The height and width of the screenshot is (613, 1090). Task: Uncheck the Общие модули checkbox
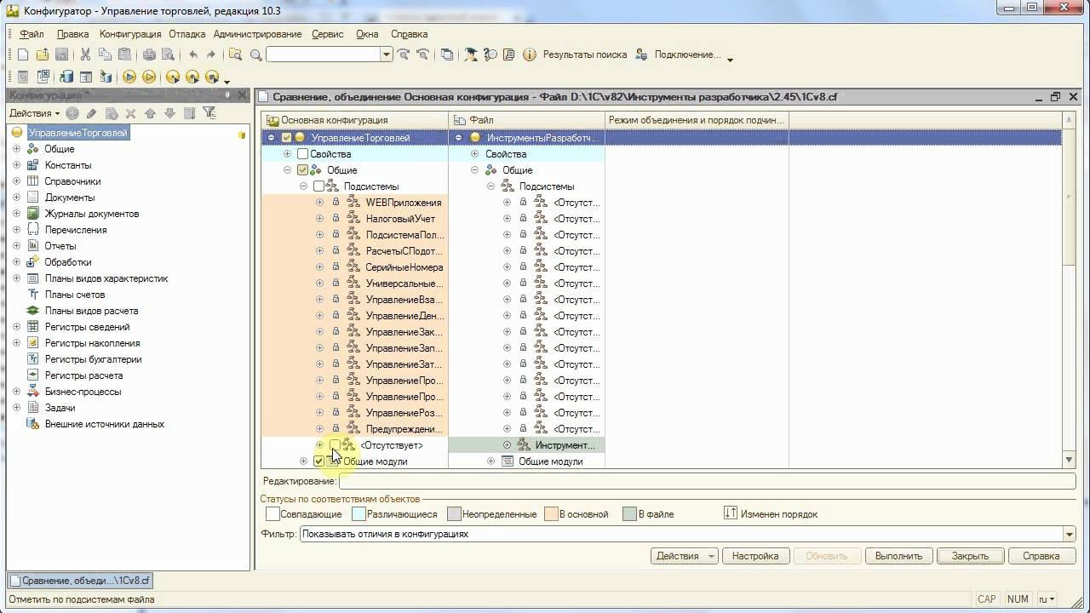click(318, 461)
